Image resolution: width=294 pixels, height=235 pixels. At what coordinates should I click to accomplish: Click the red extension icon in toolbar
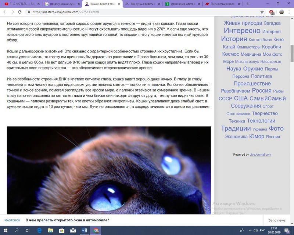(272, 12)
